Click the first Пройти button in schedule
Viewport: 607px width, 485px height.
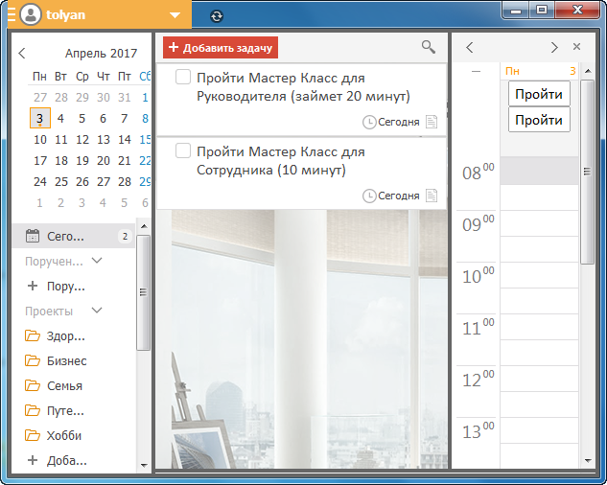(539, 93)
